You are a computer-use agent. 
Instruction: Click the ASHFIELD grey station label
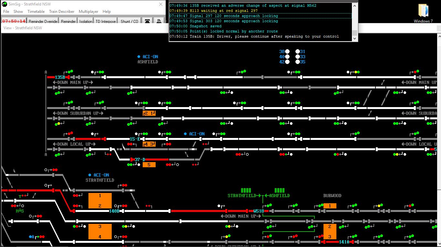coord(148,62)
